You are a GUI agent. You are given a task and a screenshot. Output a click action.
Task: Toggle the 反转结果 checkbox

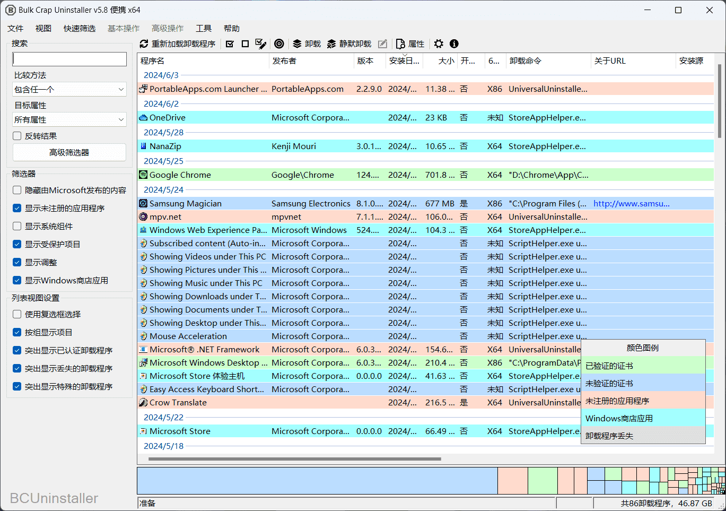(17, 136)
